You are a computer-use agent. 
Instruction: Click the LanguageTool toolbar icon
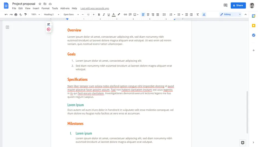point(204,15)
